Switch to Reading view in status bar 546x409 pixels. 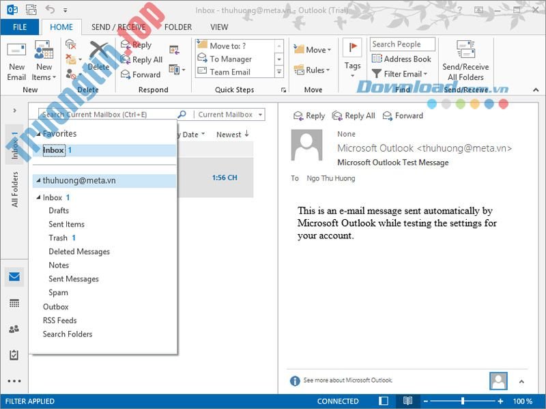coord(407,401)
